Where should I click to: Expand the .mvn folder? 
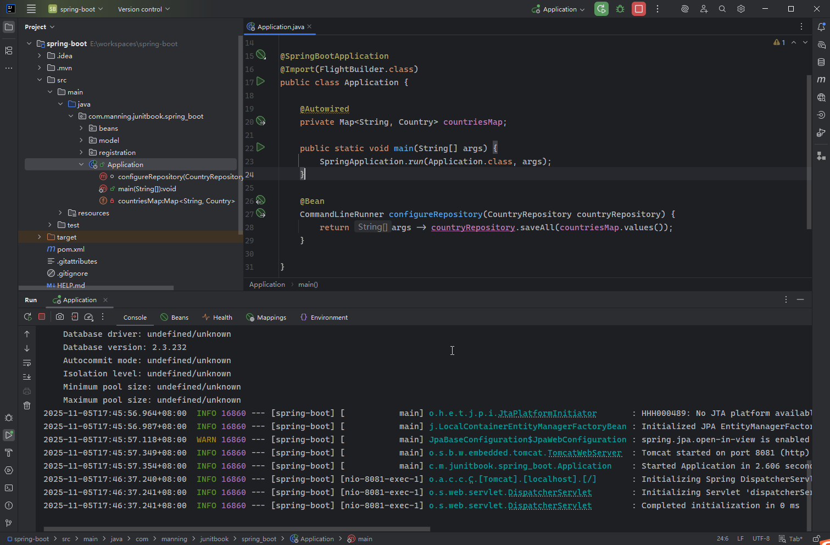(40, 68)
